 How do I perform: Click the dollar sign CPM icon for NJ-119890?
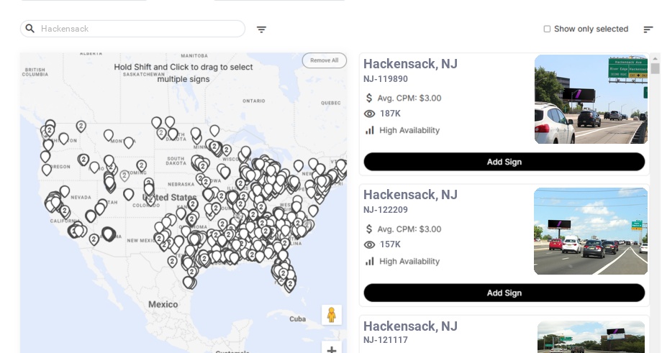tap(369, 98)
